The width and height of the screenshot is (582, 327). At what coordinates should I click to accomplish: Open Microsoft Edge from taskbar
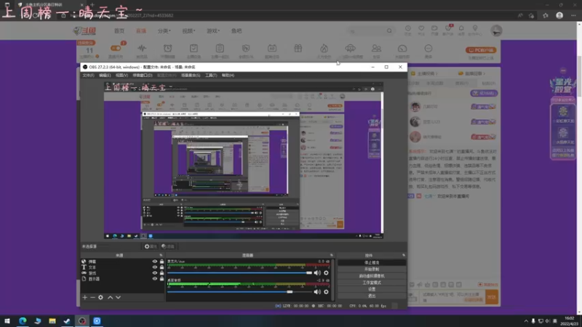coord(23,321)
